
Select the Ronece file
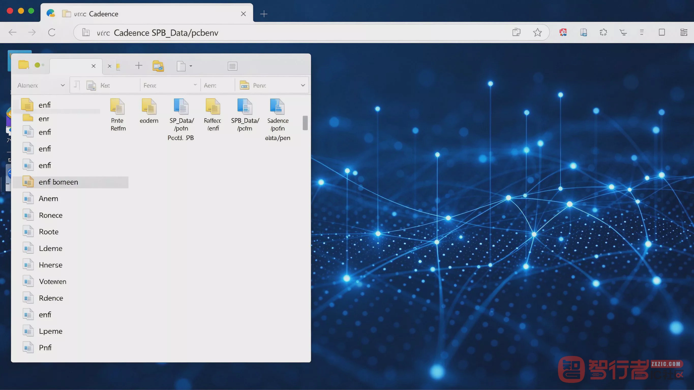(x=42, y=215)
